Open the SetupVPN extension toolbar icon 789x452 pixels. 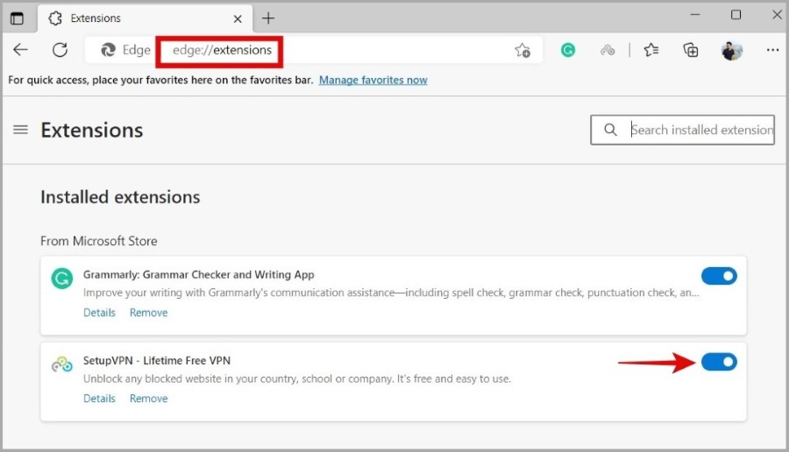(608, 50)
